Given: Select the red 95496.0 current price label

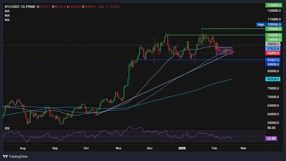Looking at the screenshot, I should [x=273, y=53].
